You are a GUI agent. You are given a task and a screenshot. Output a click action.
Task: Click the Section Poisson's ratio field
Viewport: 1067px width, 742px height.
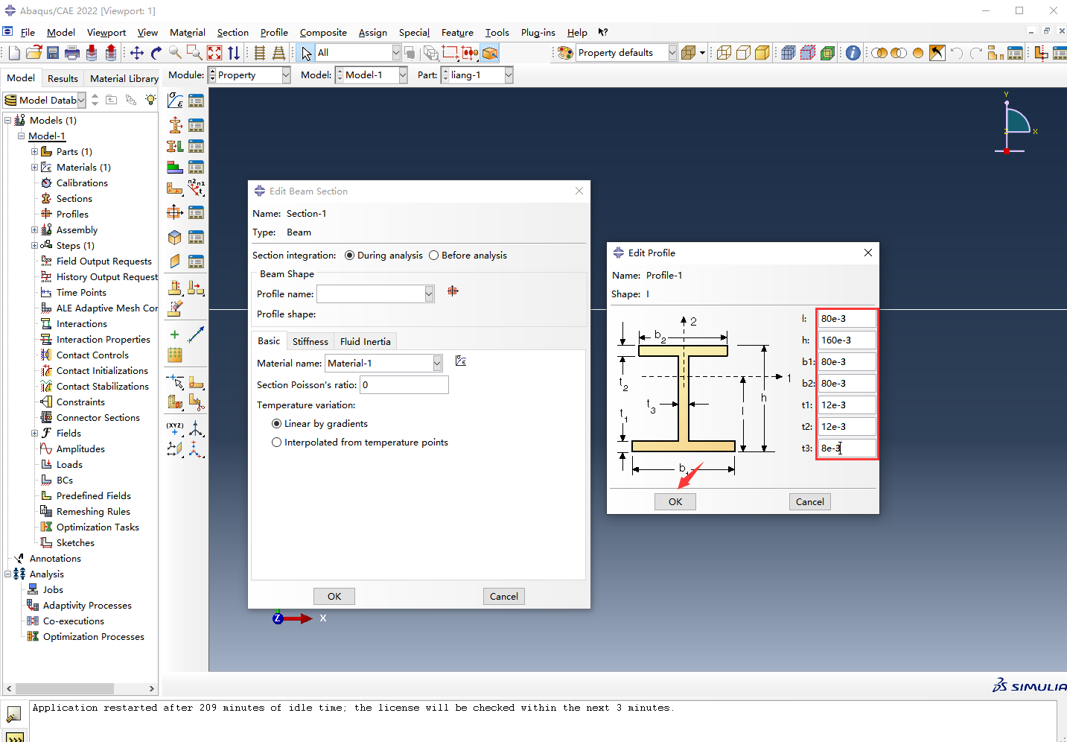coord(404,385)
